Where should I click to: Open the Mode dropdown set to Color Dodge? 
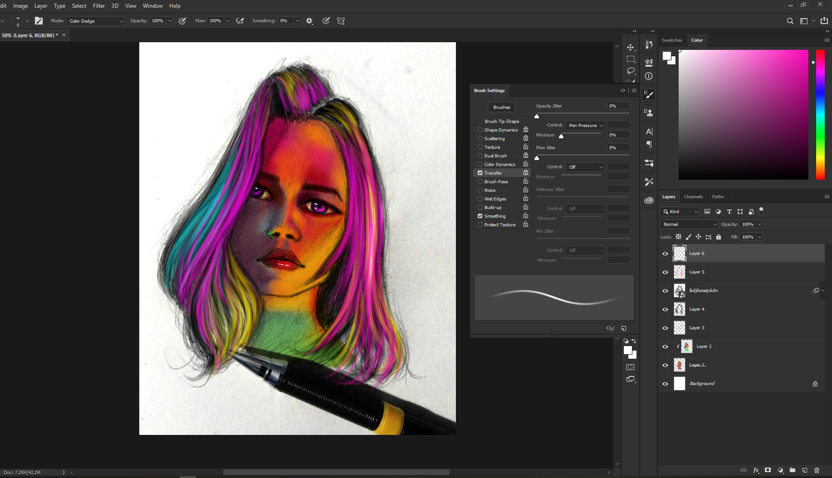[95, 21]
